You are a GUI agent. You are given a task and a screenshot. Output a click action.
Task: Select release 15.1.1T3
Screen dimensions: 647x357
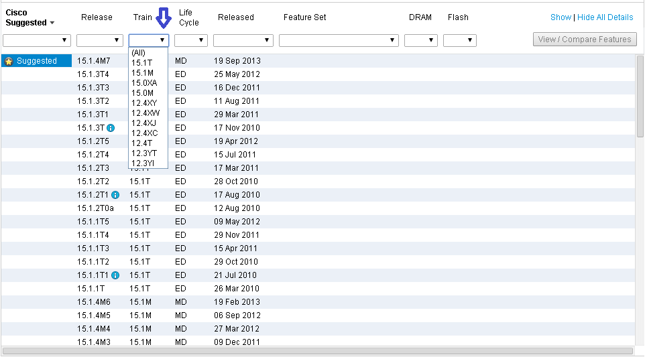point(93,248)
